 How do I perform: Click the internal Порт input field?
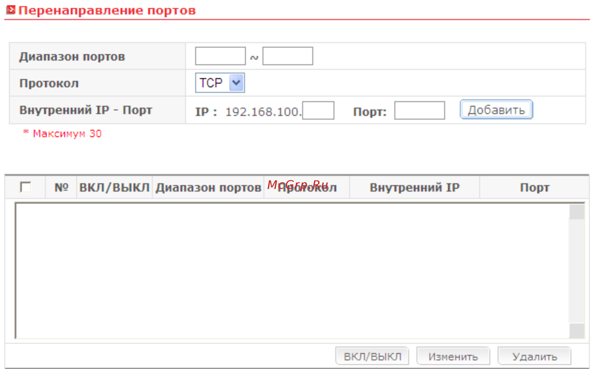coord(419,110)
